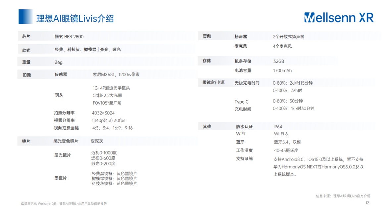Click the 屈光镜片 label
Image resolution: width=391 pixels, height=215 pixels.
click(63, 155)
